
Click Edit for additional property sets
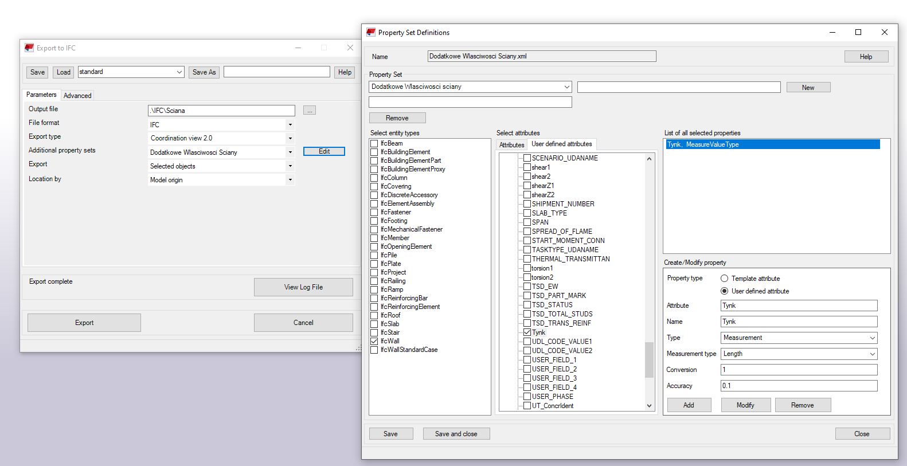point(324,151)
